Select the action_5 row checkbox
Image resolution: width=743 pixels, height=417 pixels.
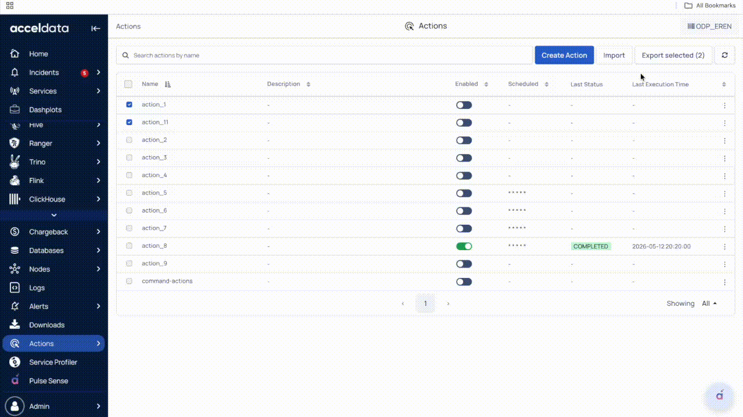[x=129, y=193]
